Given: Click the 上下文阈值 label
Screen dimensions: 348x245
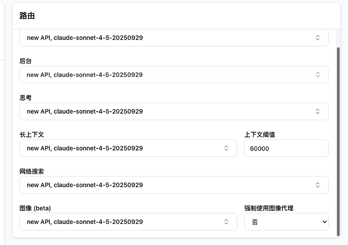Looking at the screenshot, I should click(260, 134).
